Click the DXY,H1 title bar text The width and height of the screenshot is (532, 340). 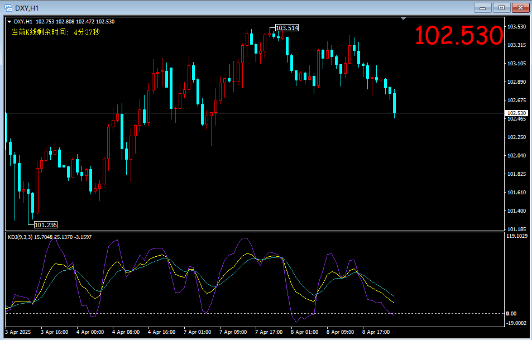[27, 7]
